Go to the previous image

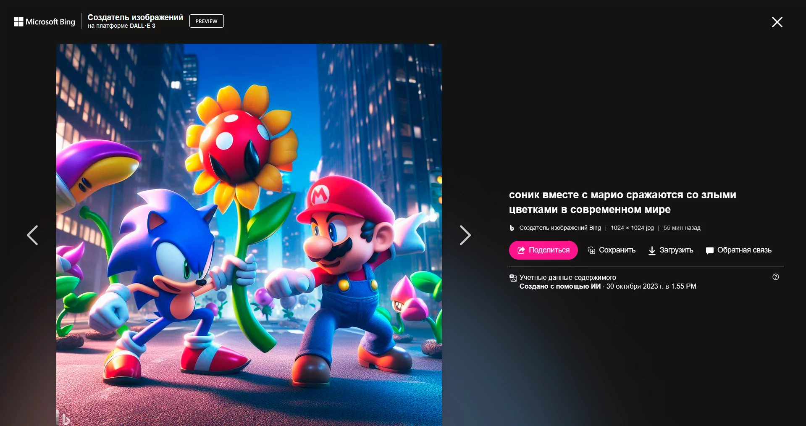click(x=32, y=235)
